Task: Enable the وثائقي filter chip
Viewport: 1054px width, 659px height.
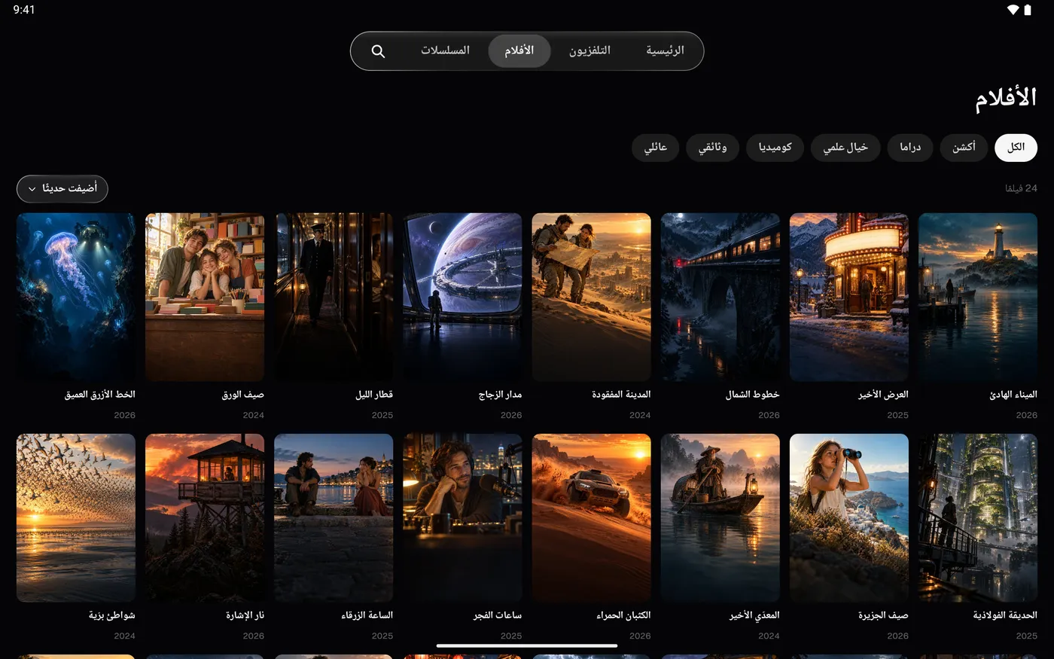Action: (712, 148)
